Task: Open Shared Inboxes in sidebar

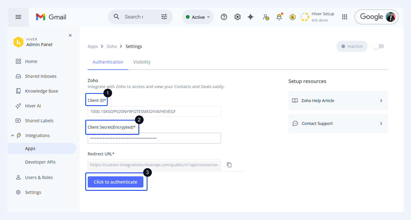Action: tap(41, 76)
